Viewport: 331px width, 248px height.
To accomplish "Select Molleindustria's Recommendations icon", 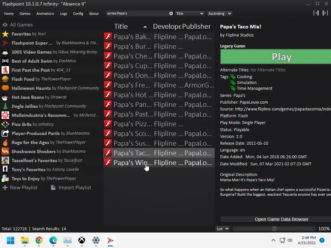I will pyautogui.click(x=5, y=115).
